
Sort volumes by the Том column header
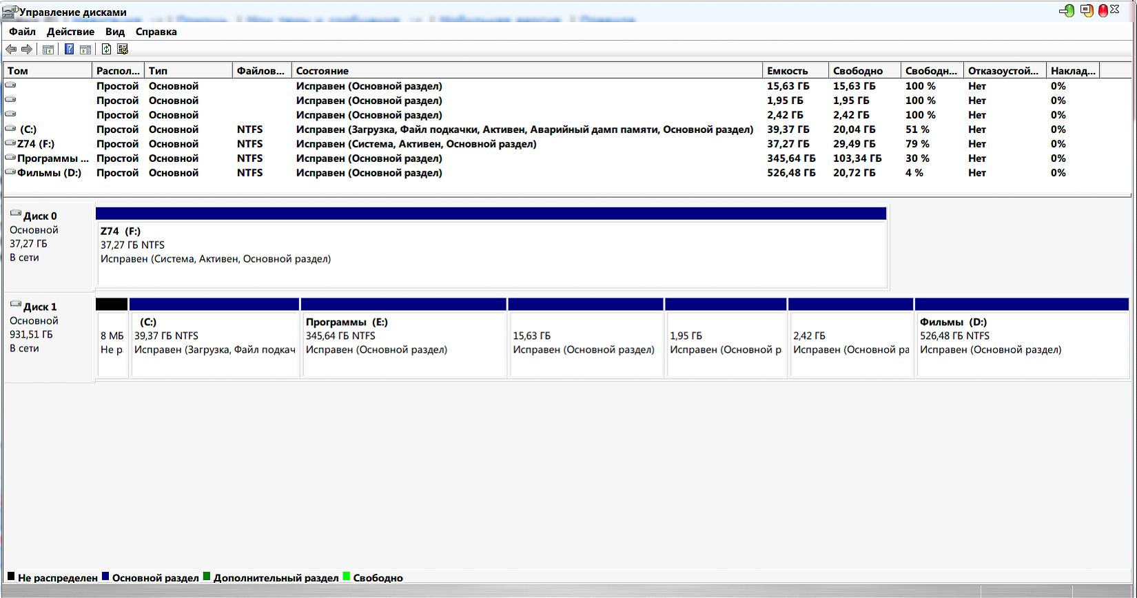point(48,70)
